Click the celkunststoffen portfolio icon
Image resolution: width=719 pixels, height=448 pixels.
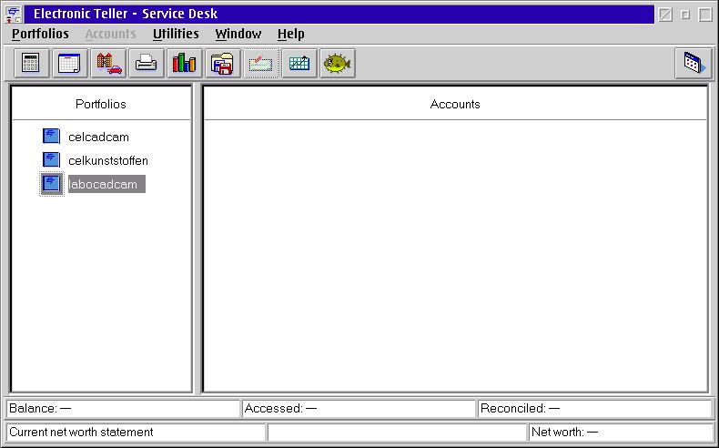[51, 159]
